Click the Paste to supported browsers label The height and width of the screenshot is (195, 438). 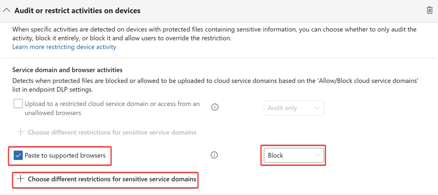[65, 155]
